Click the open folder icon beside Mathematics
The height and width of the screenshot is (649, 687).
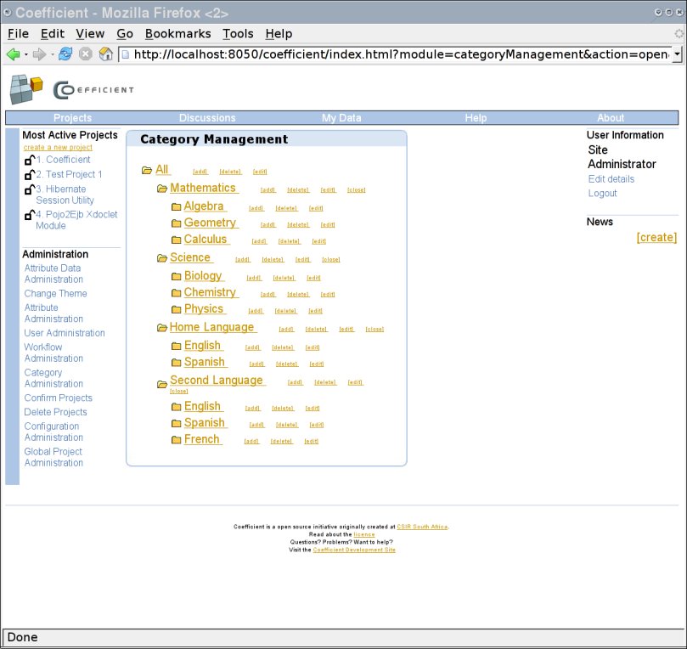[x=162, y=189]
